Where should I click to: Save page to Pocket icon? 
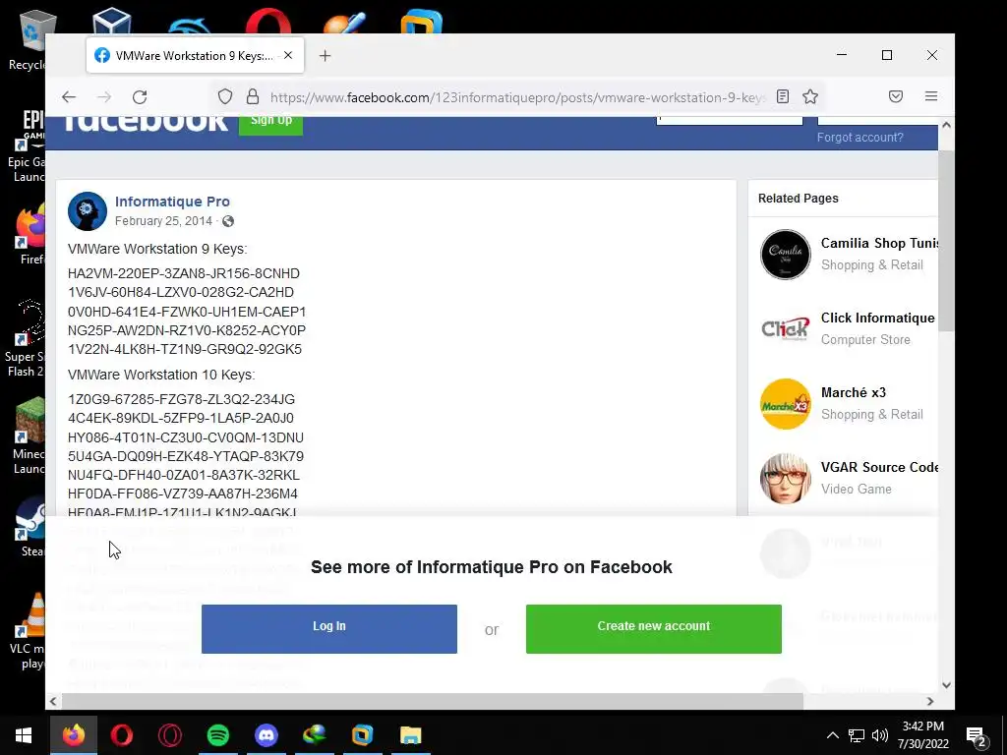896,97
